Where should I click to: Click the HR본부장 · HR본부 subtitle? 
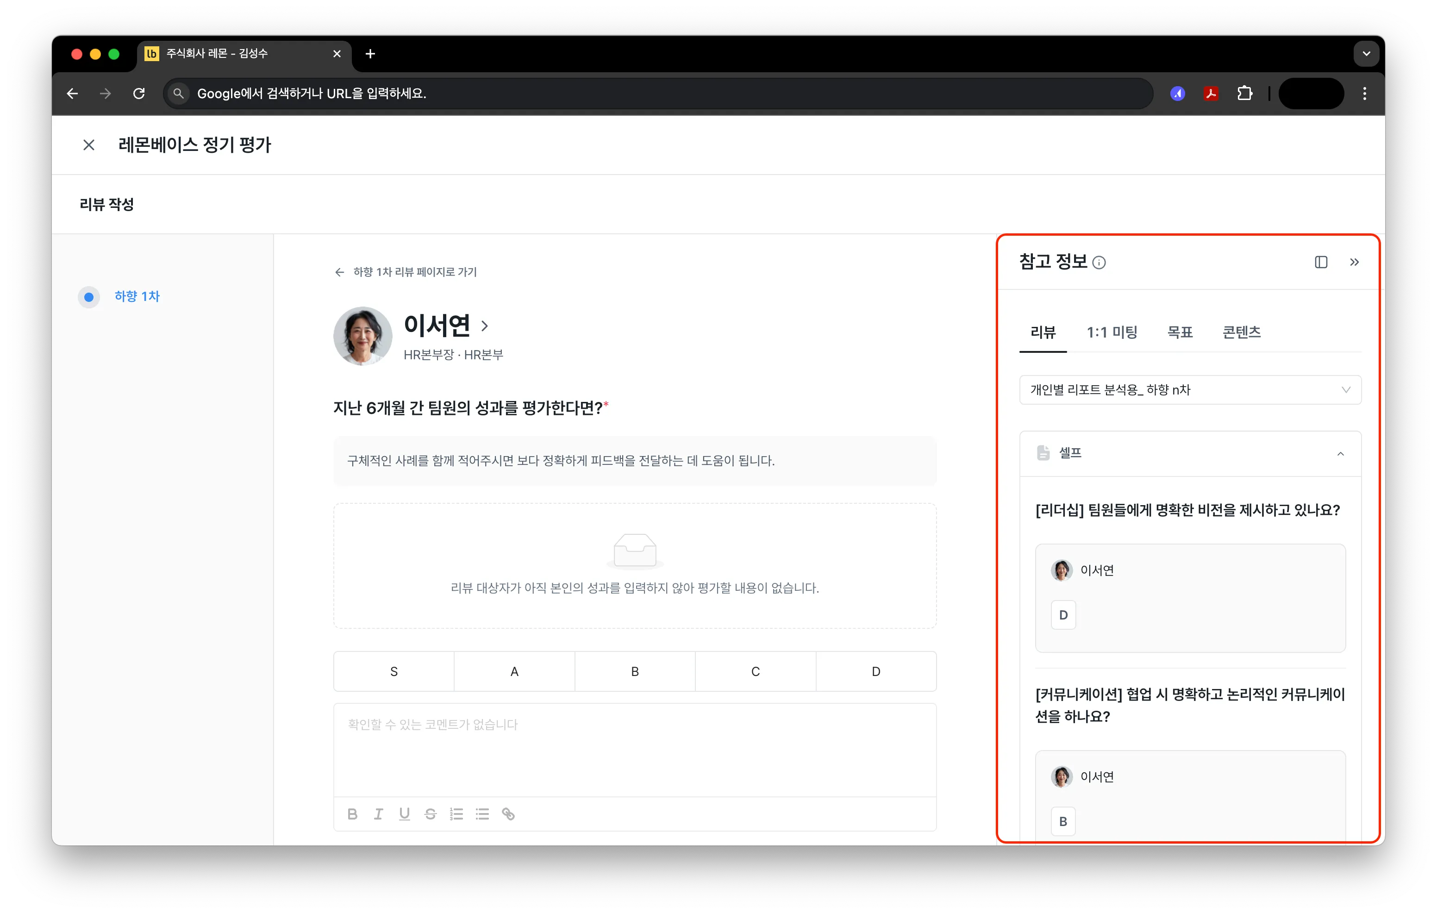454,355
